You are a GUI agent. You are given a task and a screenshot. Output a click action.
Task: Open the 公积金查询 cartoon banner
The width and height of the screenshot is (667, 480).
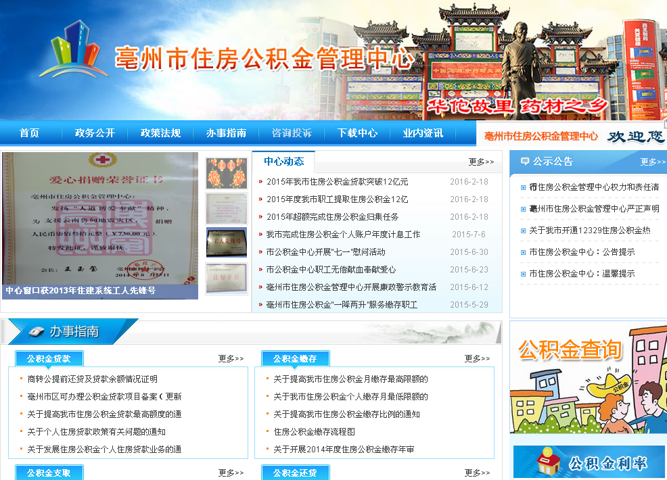click(x=589, y=379)
